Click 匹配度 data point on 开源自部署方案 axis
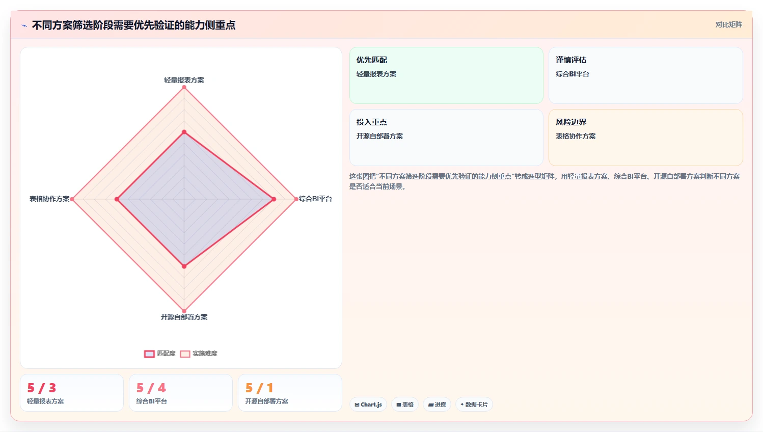Image resolution: width=763 pixels, height=432 pixels. pos(184,266)
